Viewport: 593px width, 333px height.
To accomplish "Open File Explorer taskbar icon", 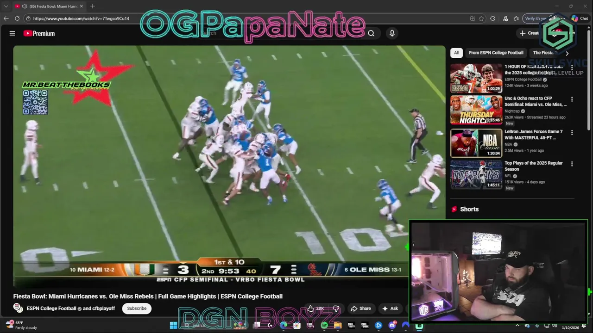I will click(338, 325).
